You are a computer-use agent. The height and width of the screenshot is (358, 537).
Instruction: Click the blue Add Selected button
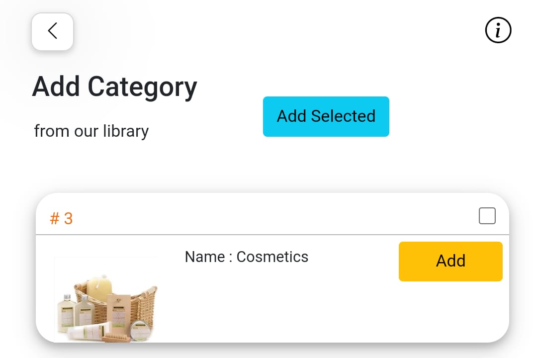(326, 116)
